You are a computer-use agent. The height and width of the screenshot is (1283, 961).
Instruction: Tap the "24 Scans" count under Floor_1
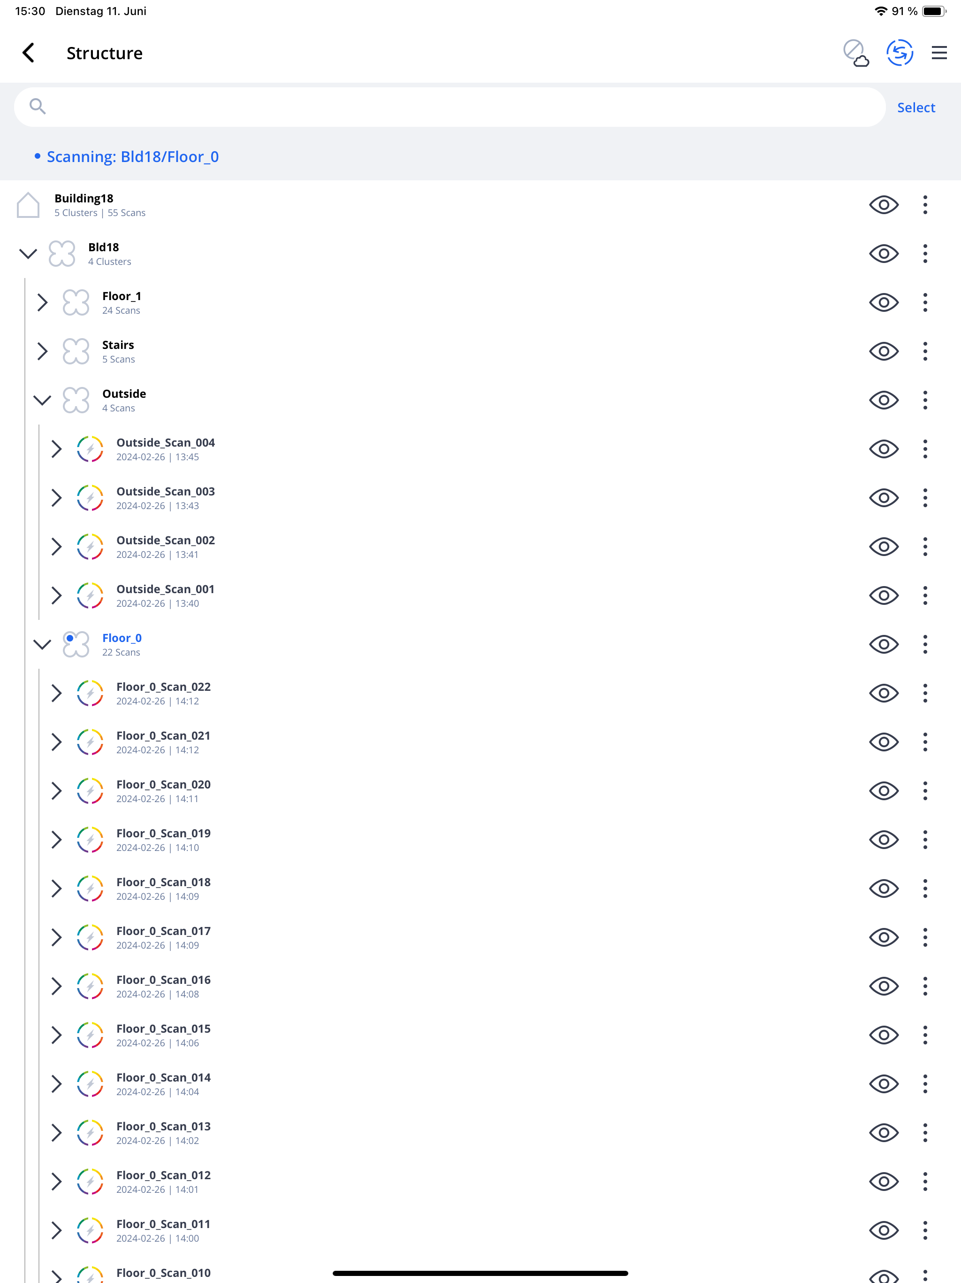point(121,310)
